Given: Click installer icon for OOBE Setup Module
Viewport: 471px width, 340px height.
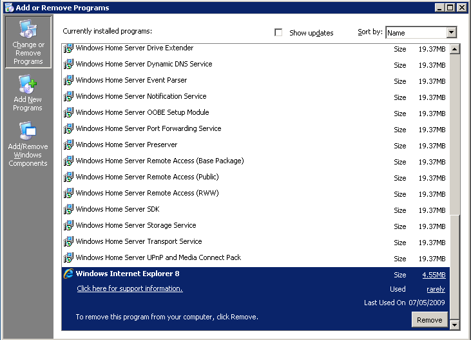Looking at the screenshot, I should click(x=68, y=112).
